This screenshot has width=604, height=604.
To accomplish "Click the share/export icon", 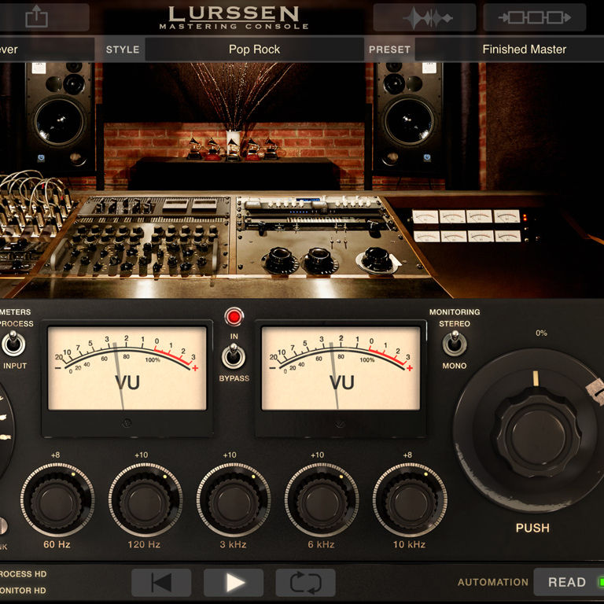I will [37, 17].
